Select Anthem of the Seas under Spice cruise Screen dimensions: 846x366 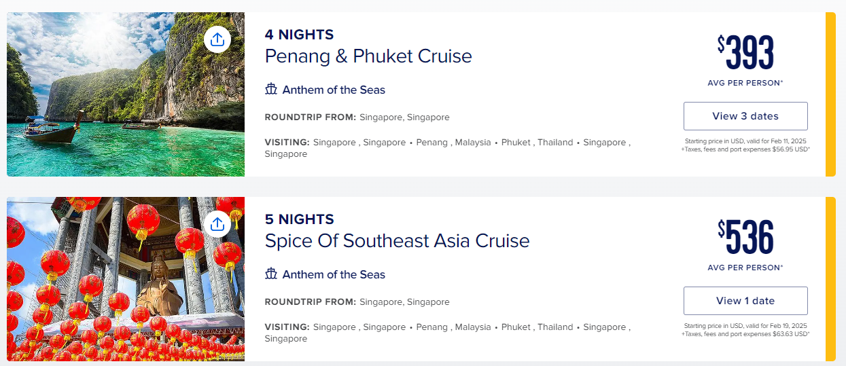click(x=333, y=274)
